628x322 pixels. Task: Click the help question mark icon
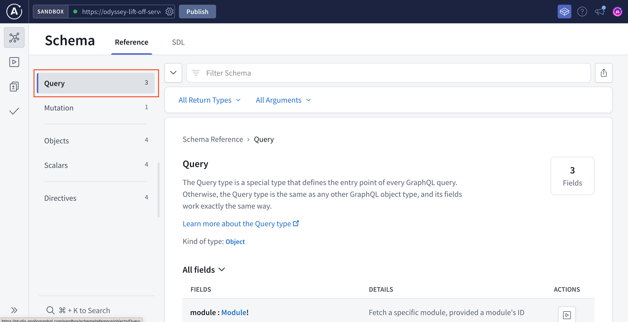pos(582,12)
